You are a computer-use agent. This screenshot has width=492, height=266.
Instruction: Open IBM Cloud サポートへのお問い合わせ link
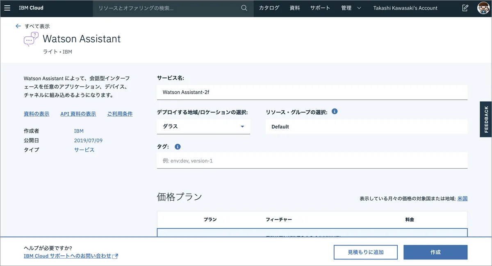[x=68, y=256]
